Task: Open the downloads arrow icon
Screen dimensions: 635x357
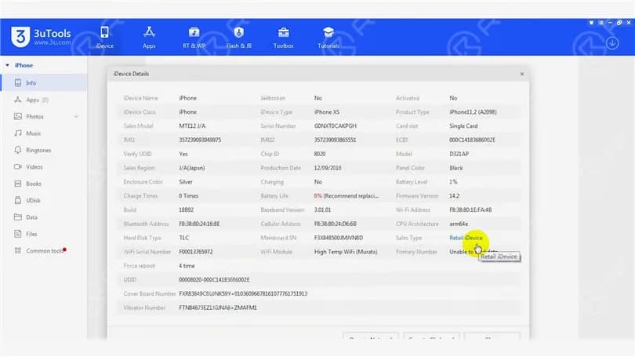Action: (x=612, y=43)
